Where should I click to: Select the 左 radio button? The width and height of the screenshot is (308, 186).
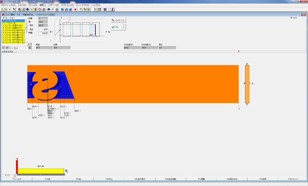[53, 32]
